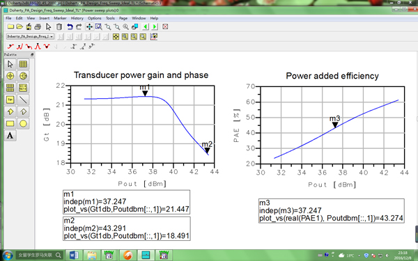Open the dataset name dropdown
This screenshot has height=261, width=418.
(x=30, y=36)
